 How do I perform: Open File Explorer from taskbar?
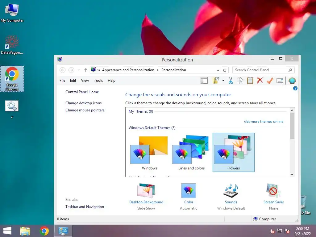(25, 231)
